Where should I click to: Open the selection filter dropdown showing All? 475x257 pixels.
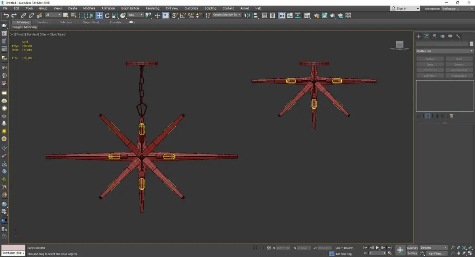53,15
